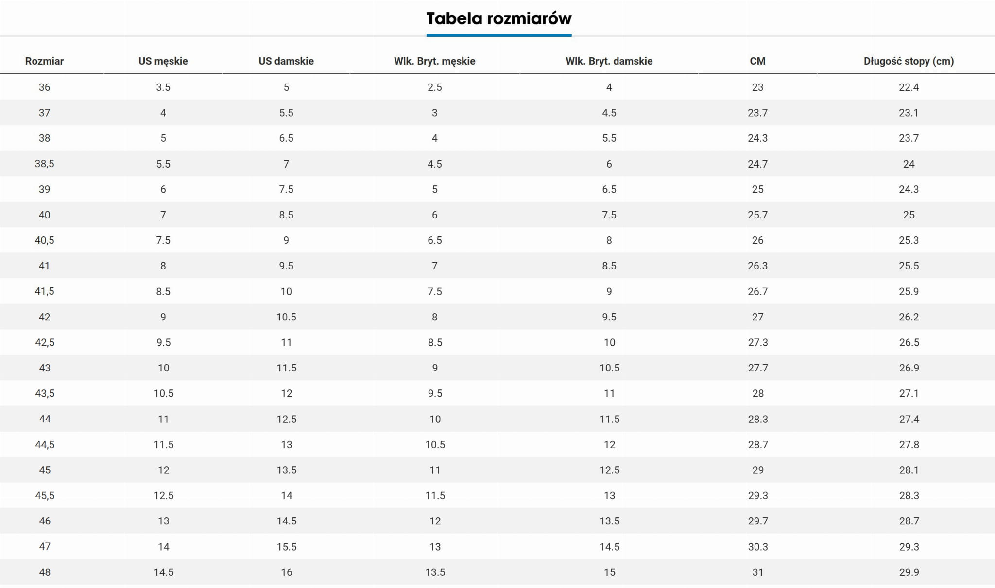Select size 38,5 row label
This screenshot has height=588, width=995.
tap(44, 164)
